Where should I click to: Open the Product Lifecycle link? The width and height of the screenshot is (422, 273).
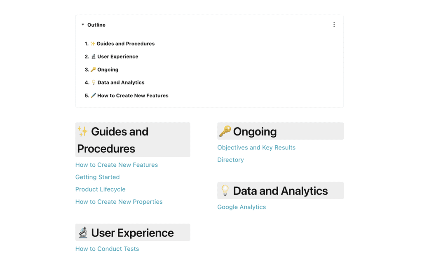click(100, 189)
